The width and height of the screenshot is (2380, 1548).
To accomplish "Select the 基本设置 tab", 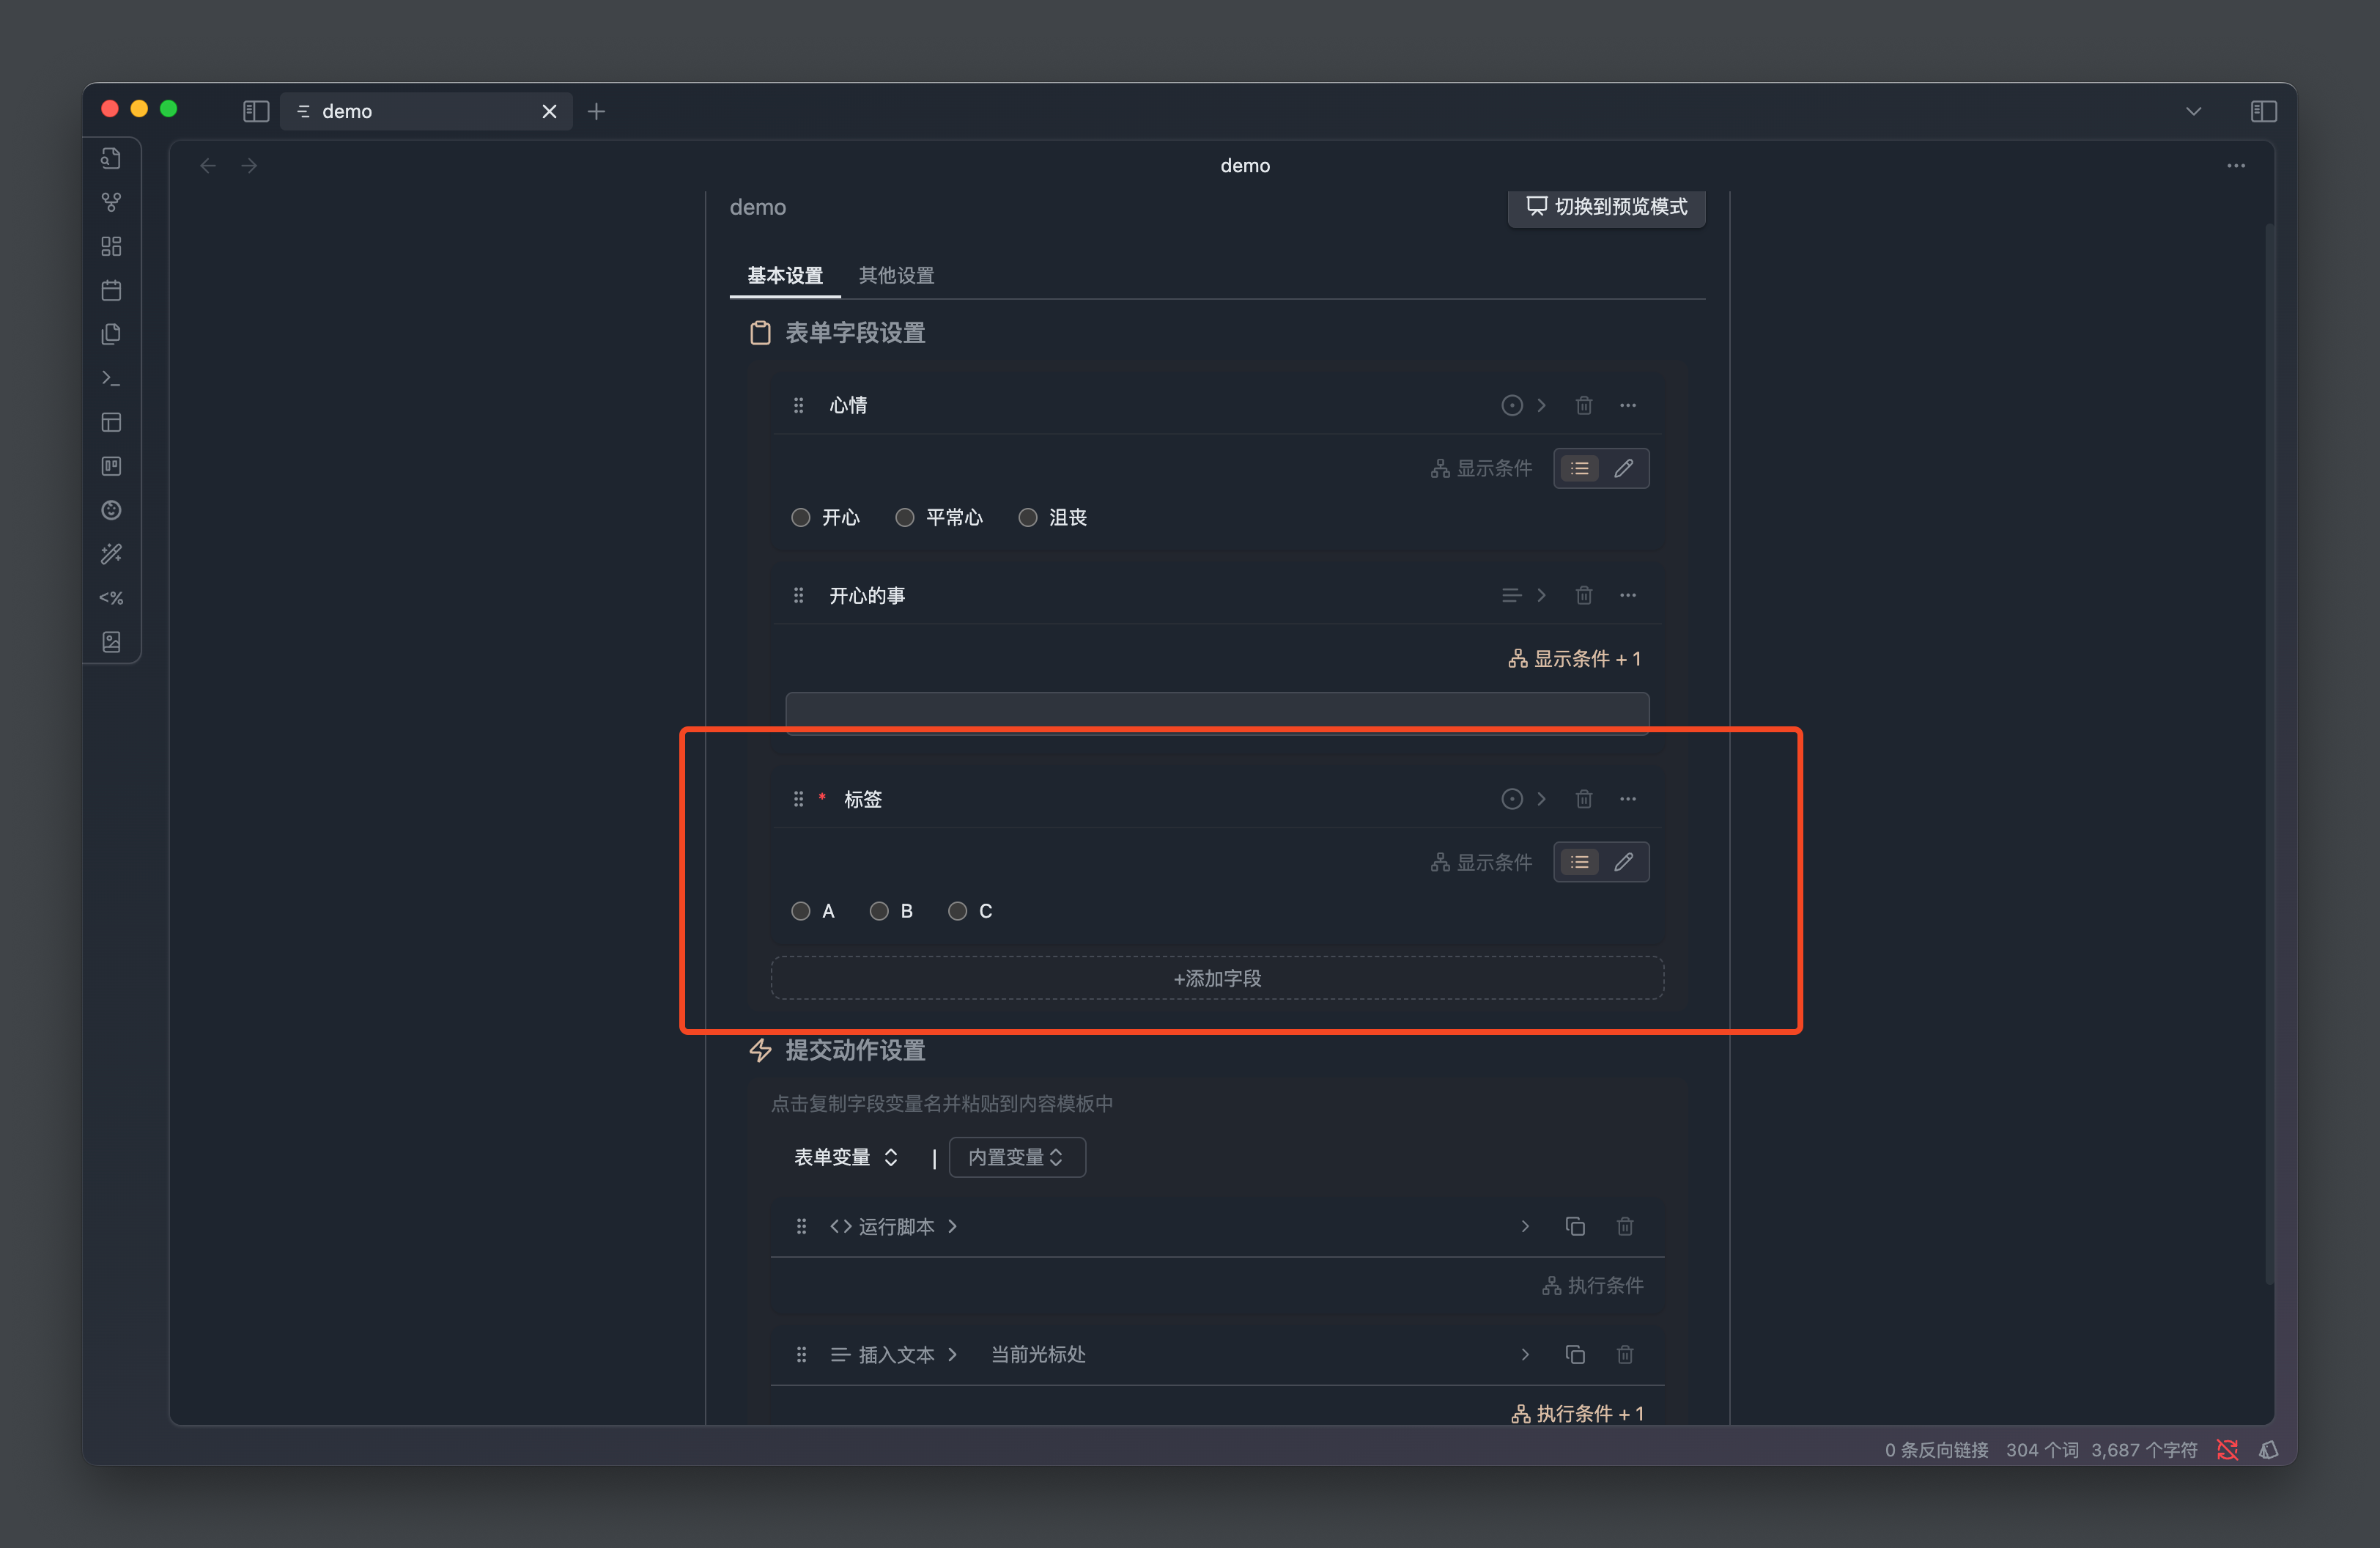I will (784, 275).
